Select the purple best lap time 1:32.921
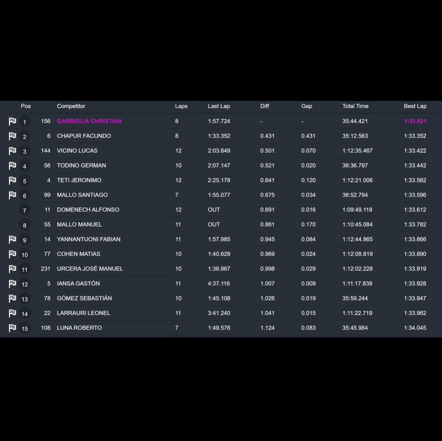 click(415, 121)
